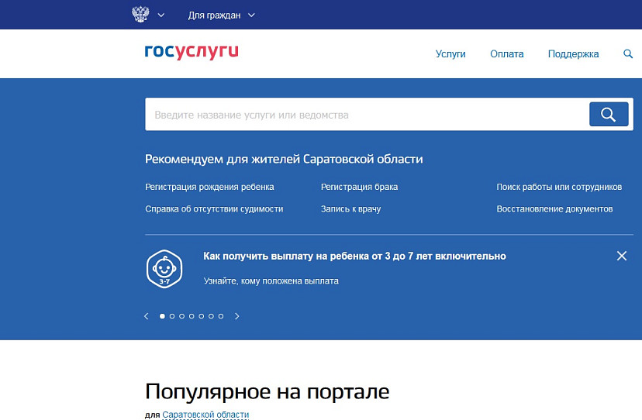Click the Russian coat of arms emblem

click(140, 15)
